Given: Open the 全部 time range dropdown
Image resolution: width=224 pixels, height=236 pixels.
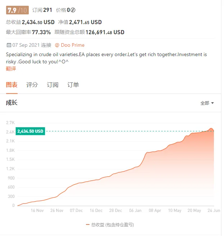Looking at the screenshot, I should coord(207,103).
